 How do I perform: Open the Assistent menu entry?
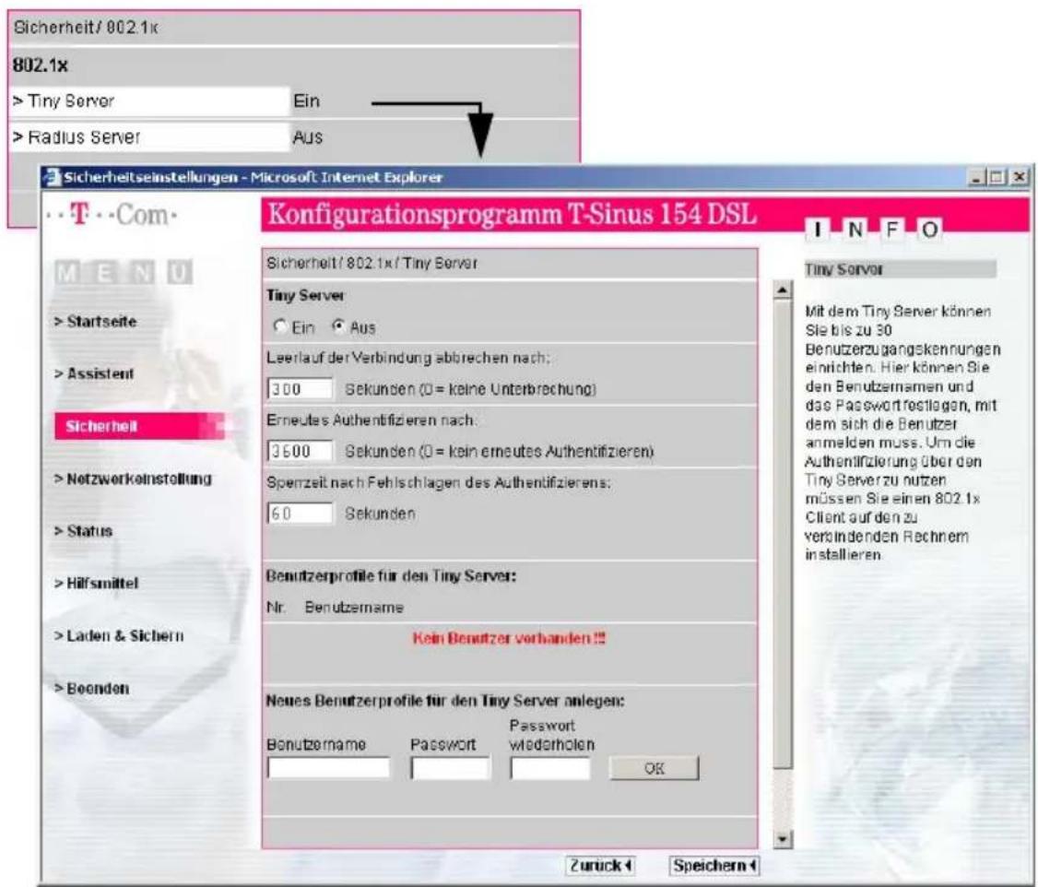94,374
